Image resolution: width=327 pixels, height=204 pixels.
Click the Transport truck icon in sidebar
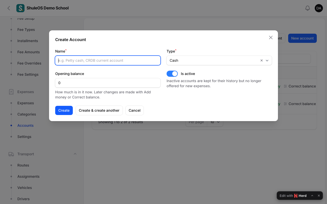click(11, 154)
